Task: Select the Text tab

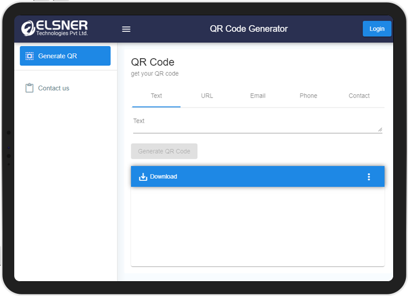Action: pos(156,95)
